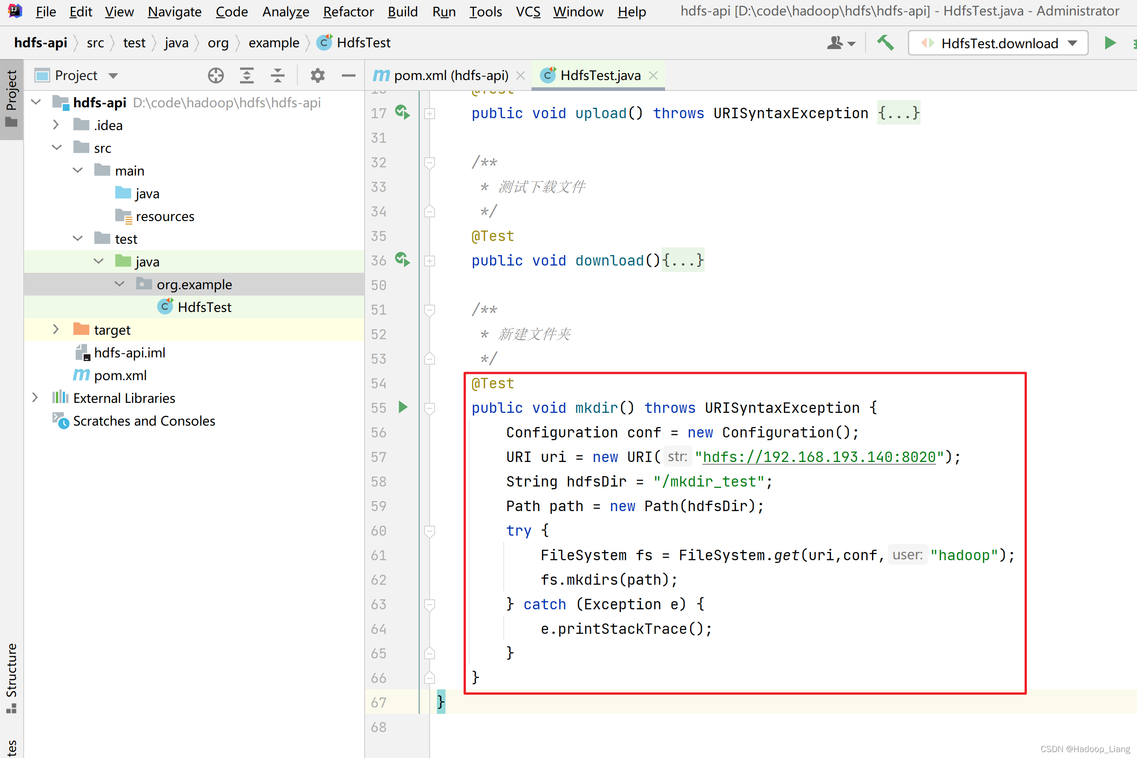Expand folded download method at line 36
1137x758 pixels.
click(x=430, y=261)
